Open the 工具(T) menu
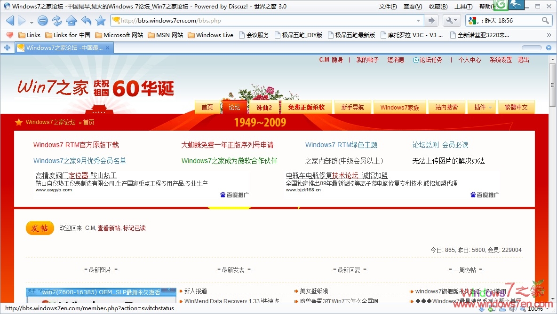 coord(463,7)
